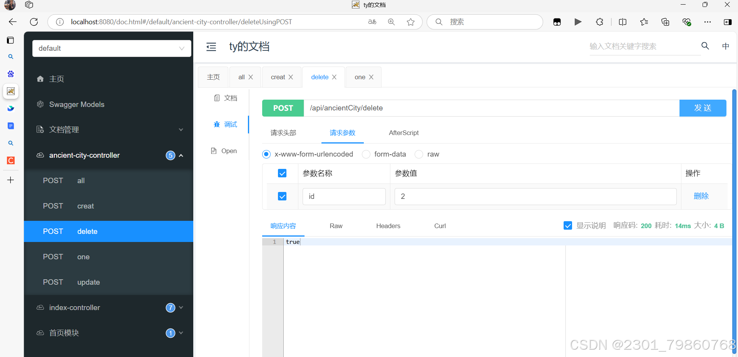Expand the index-controller section
Viewport: 738px width, 357px height.
point(181,307)
